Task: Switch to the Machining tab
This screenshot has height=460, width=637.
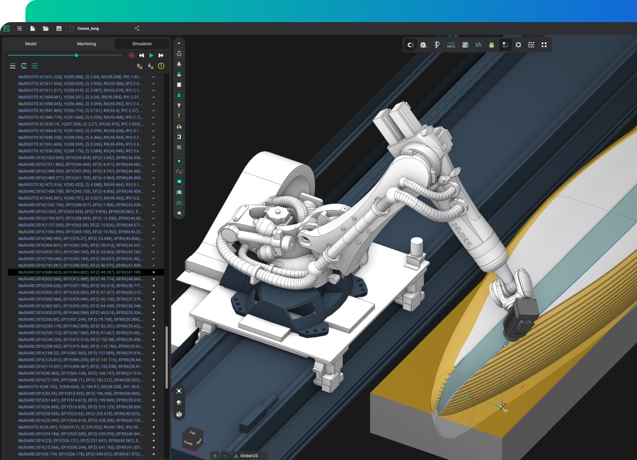Action: point(86,44)
